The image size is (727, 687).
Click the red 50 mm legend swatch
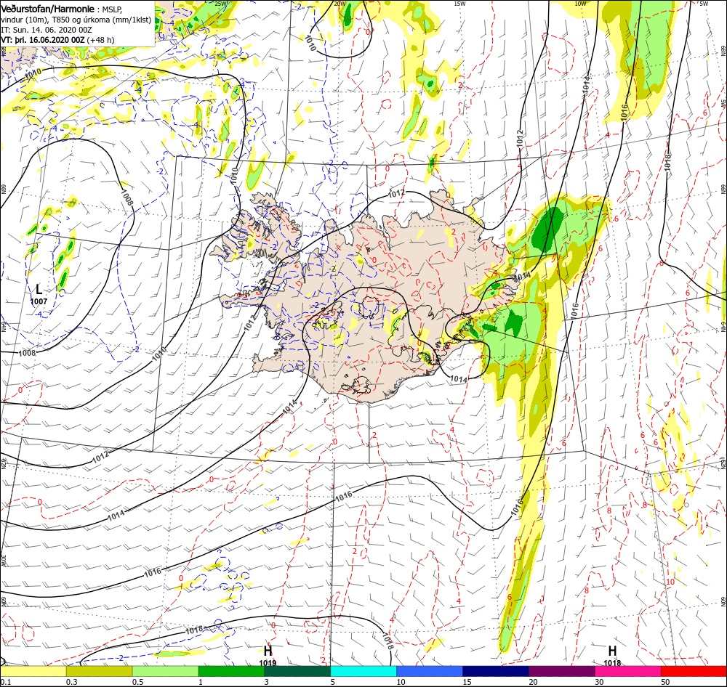click(x=694, y=671)
